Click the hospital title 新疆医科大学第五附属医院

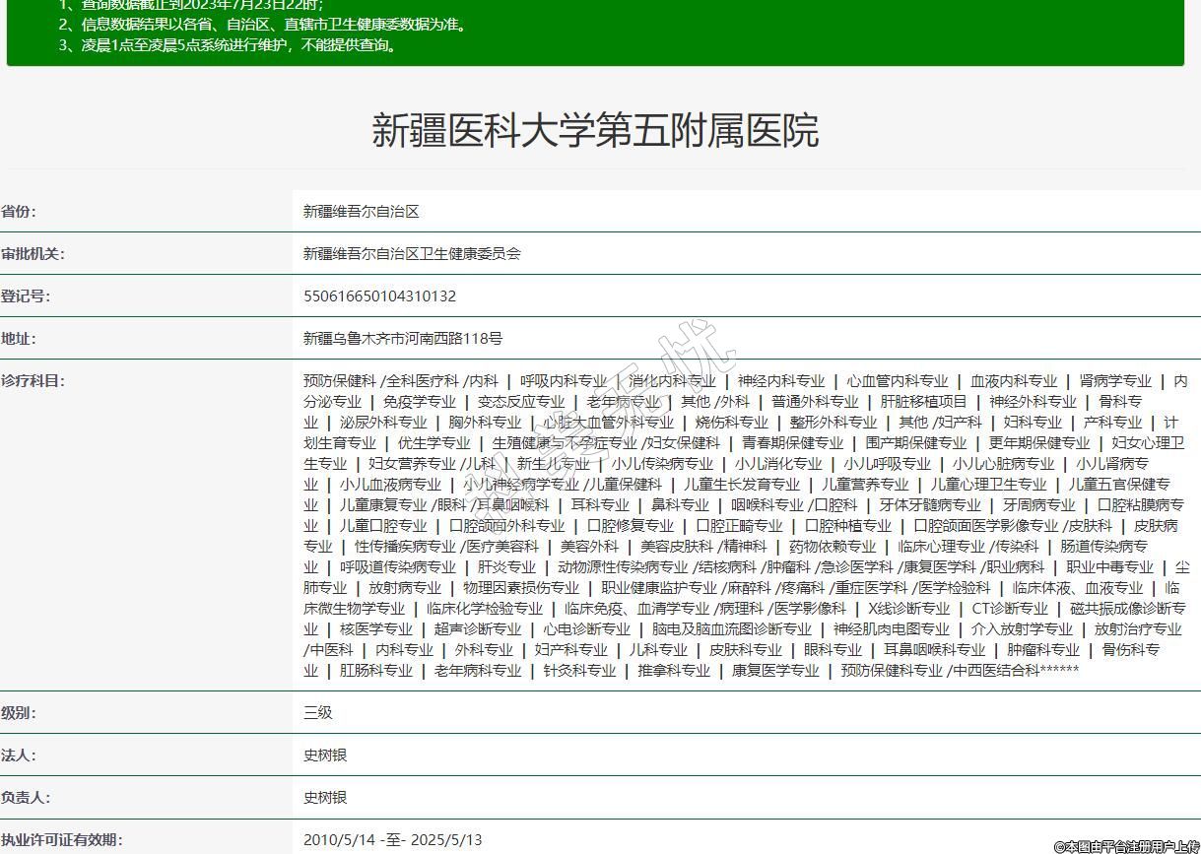coord(595,130)
